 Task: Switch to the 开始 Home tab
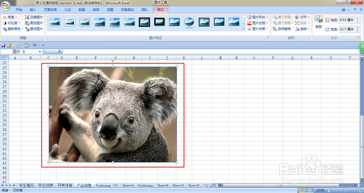[19, 10]
